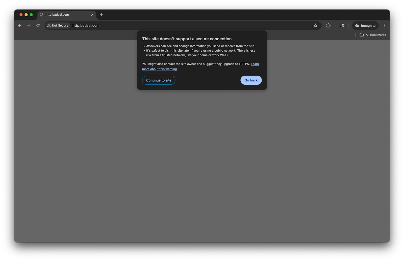This screenshot has width=404, height=261.
Task: Open Chrome three-dot menu
Action: [384, 25]
